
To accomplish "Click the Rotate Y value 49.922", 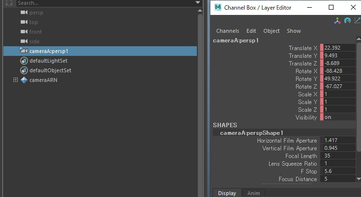I will [x=339, y=79].
